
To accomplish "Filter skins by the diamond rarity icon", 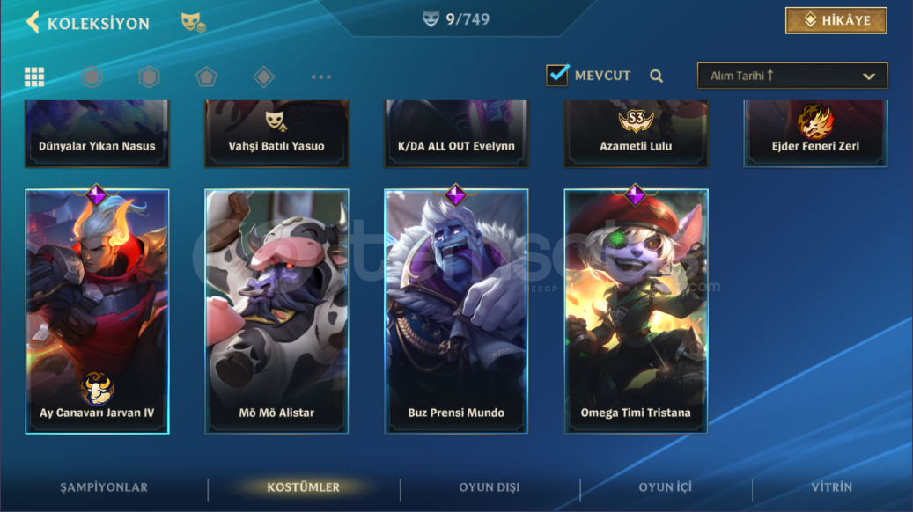I will coord(263,77).
